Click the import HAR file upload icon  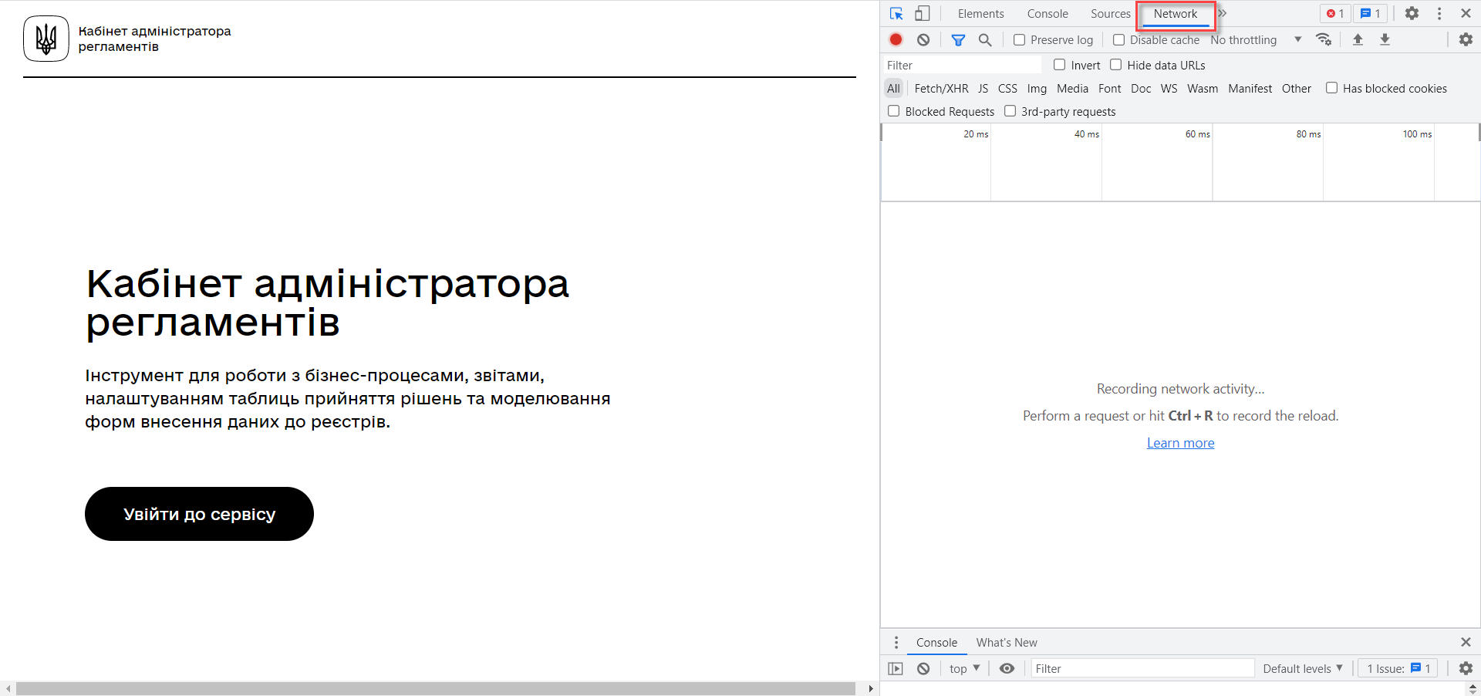pyautogui.click(x=1358, y=40)
